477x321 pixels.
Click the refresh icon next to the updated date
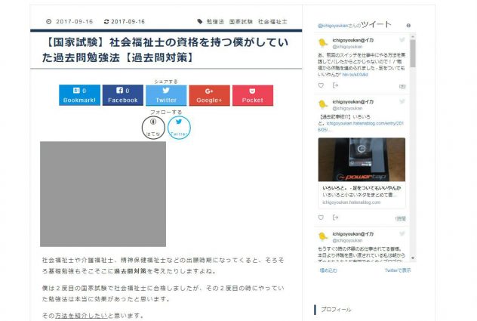[x=106, y=22]
